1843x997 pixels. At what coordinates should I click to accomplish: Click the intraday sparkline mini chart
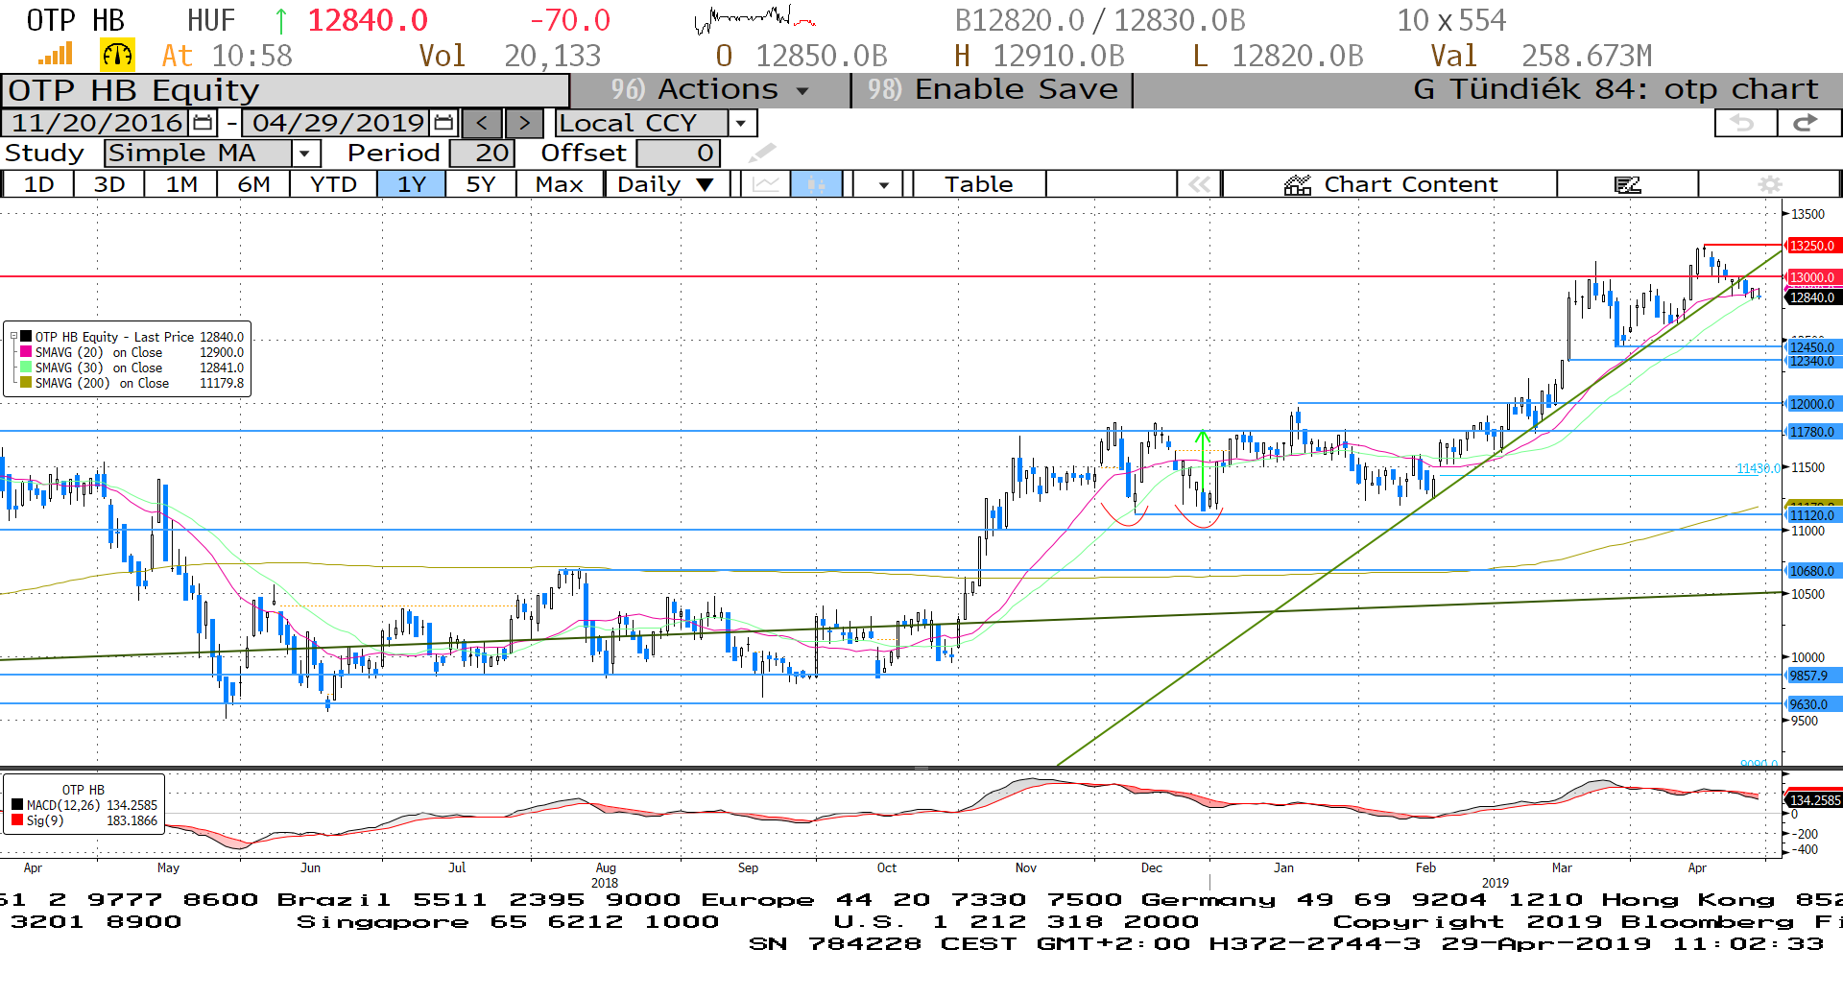(x=755, y=19)
